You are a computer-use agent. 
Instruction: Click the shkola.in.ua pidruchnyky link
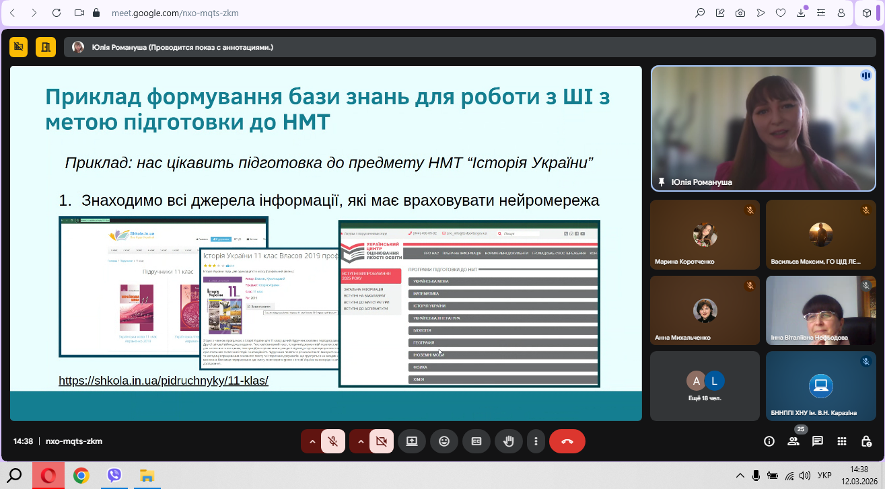point(164,381)
